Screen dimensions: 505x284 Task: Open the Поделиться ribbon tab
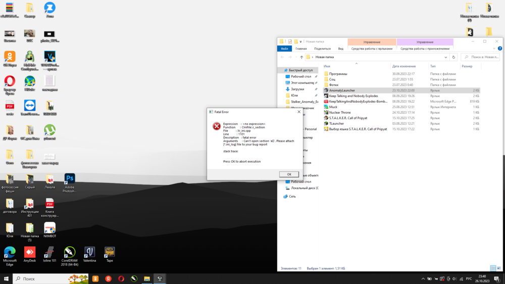[322, 49]
